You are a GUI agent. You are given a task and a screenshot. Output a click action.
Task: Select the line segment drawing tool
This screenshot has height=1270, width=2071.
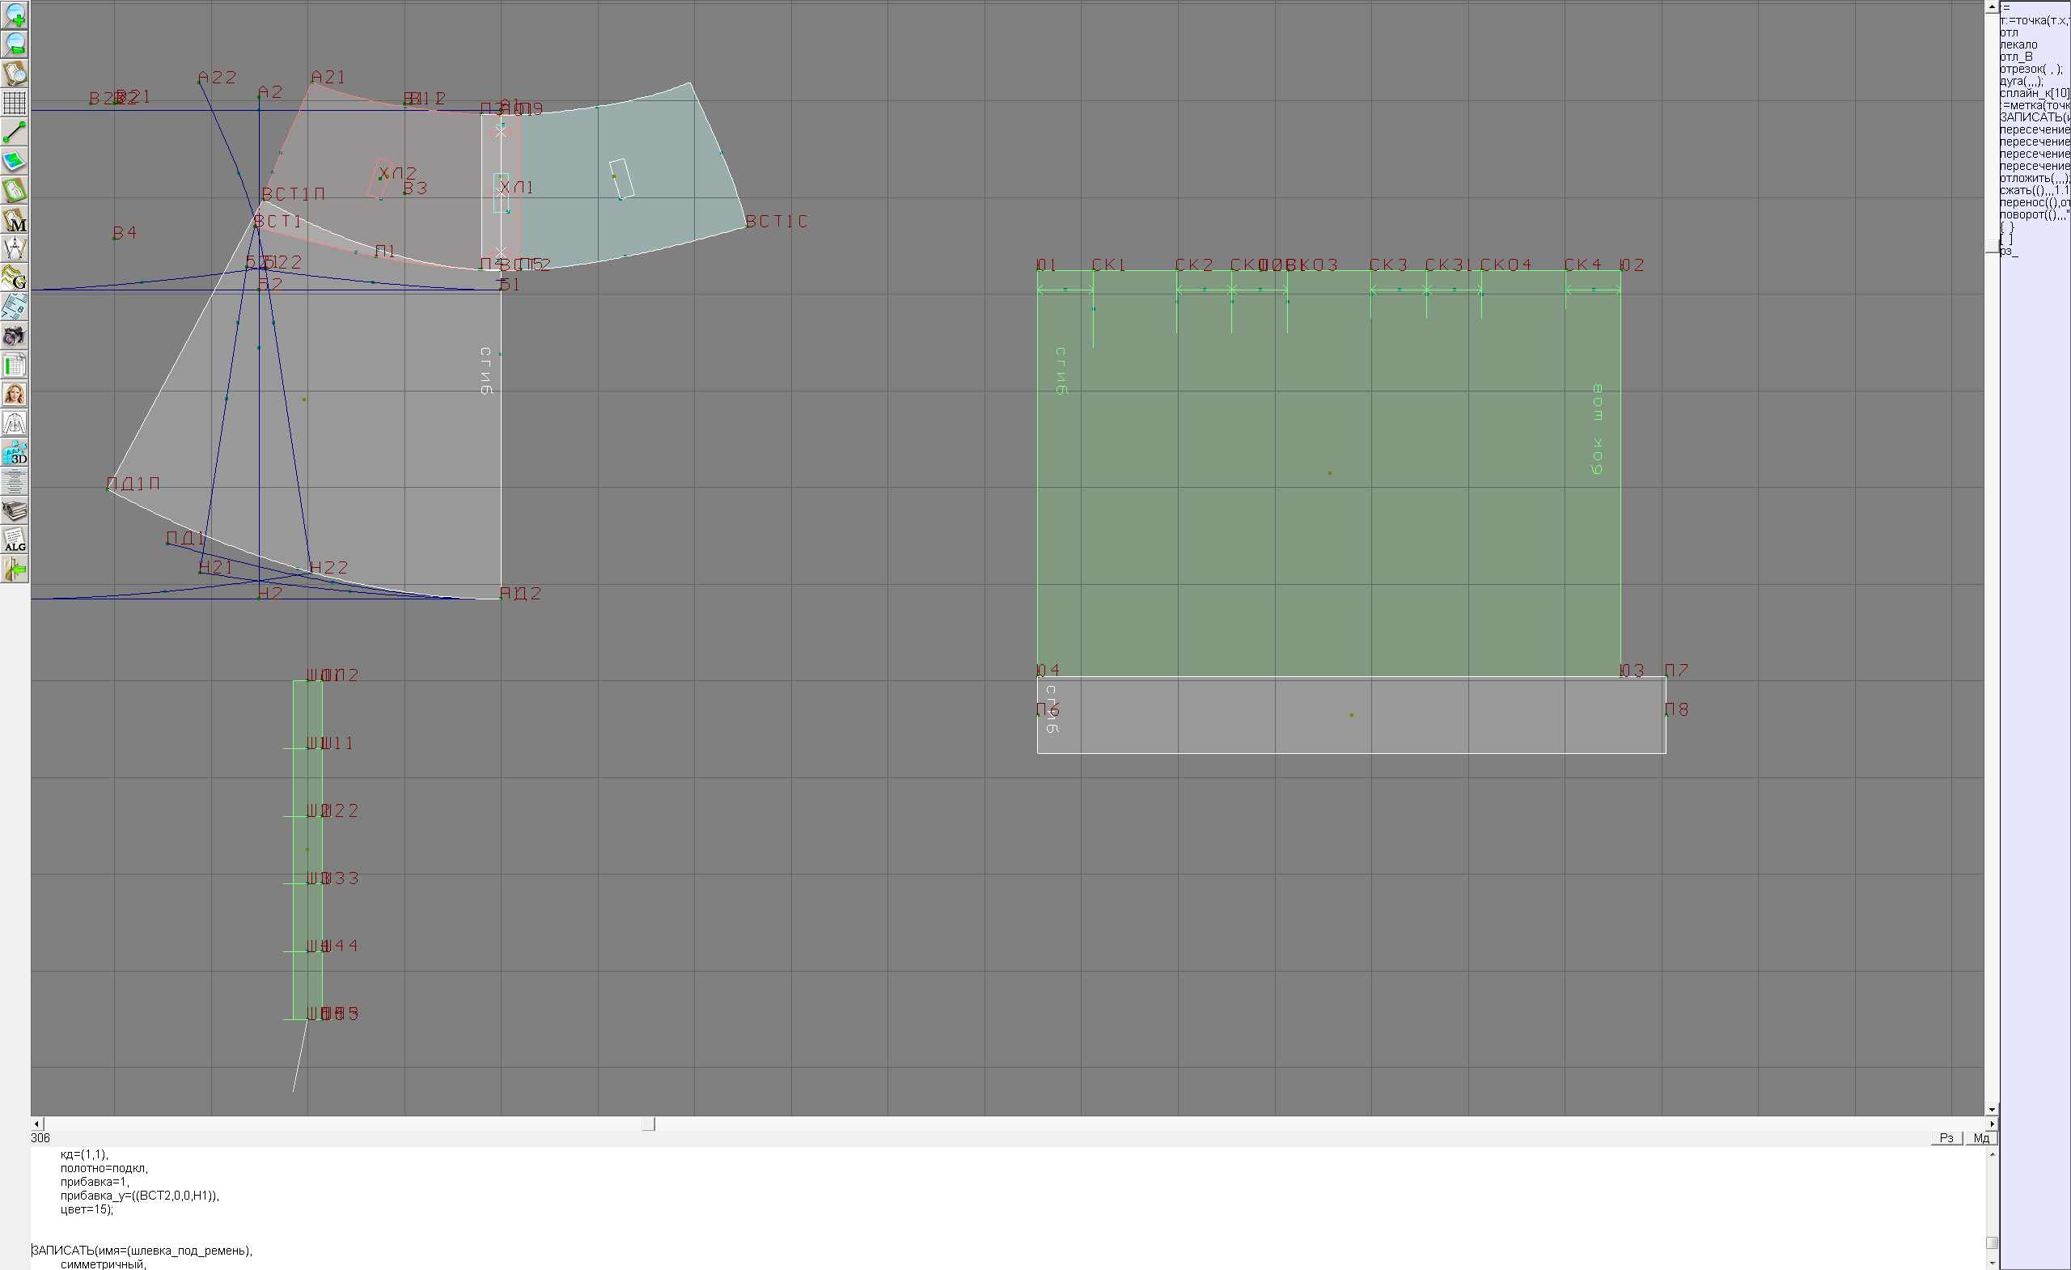coord(15,132)
